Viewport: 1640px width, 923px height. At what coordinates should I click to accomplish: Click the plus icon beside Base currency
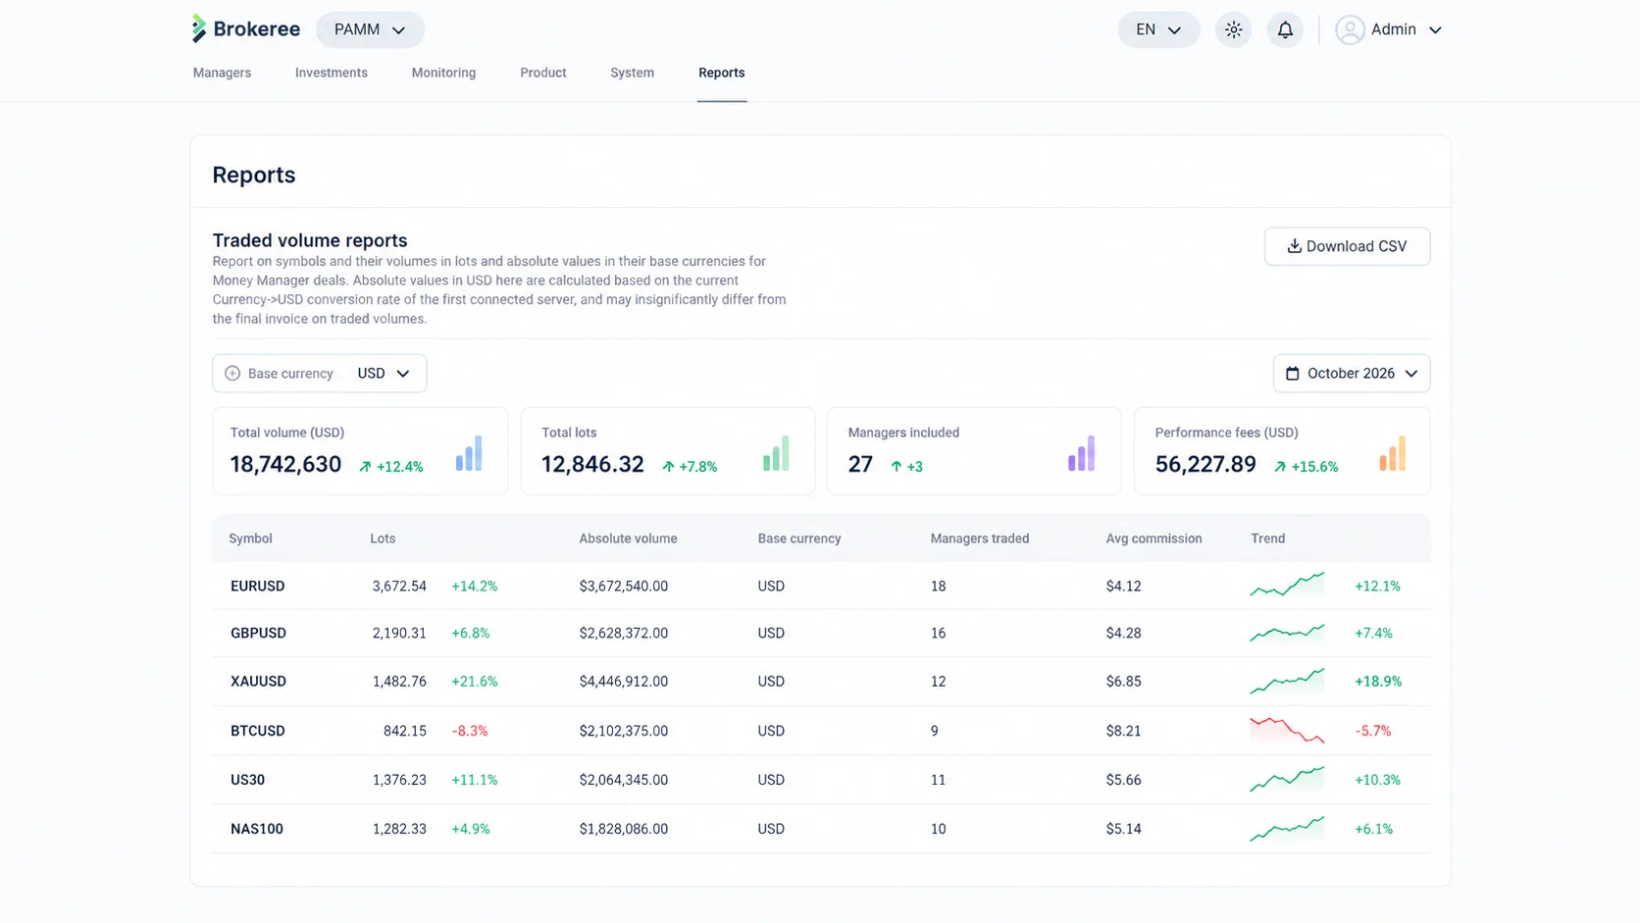[232, 374]
